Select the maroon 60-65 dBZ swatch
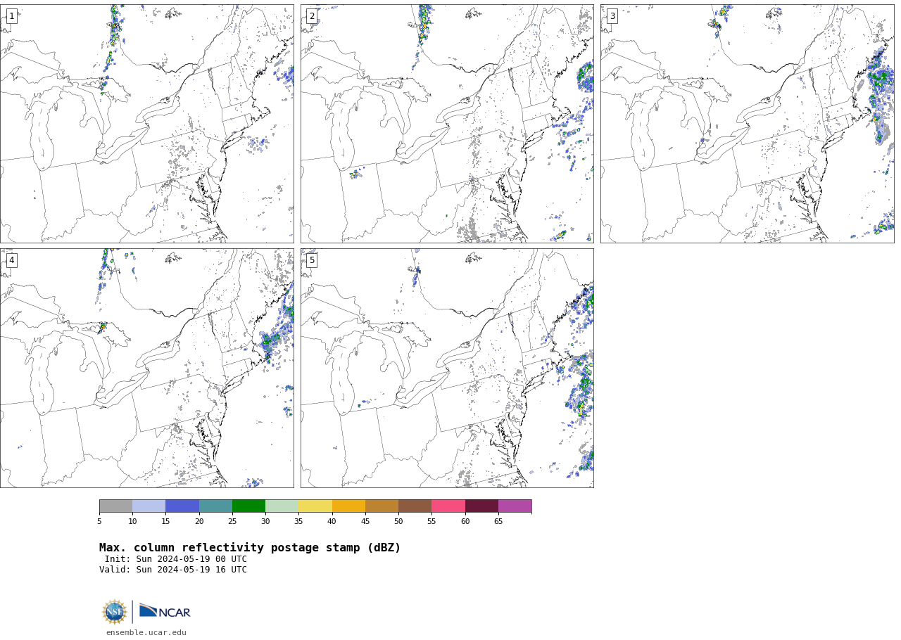901x640 pixels. 481,506
